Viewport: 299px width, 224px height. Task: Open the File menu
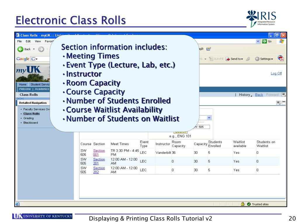point(20,41)
